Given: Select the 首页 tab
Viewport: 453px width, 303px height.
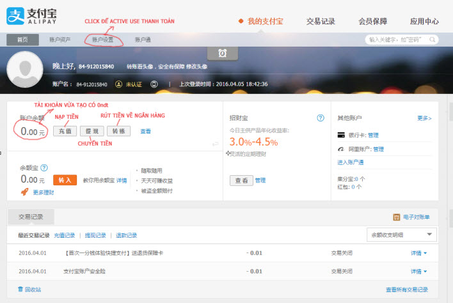Looking at the screenshot, I should coord(22,40).
